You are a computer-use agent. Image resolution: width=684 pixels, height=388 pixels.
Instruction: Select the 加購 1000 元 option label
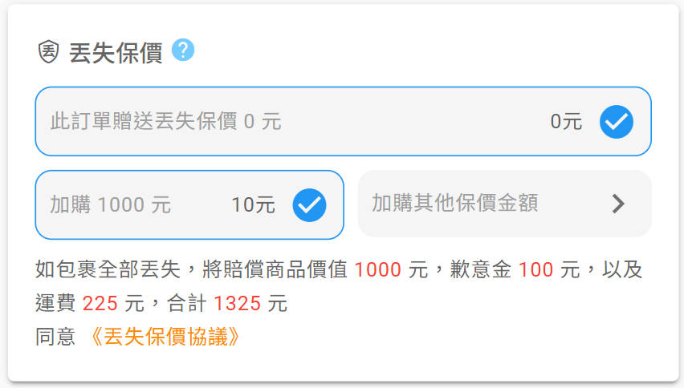[110, 204]
